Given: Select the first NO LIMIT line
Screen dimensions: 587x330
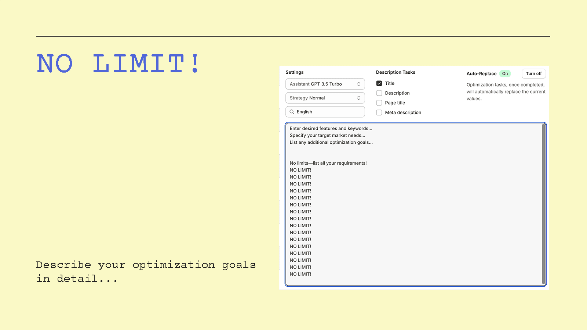Looking at the screenshot, I should pos(300,170).
